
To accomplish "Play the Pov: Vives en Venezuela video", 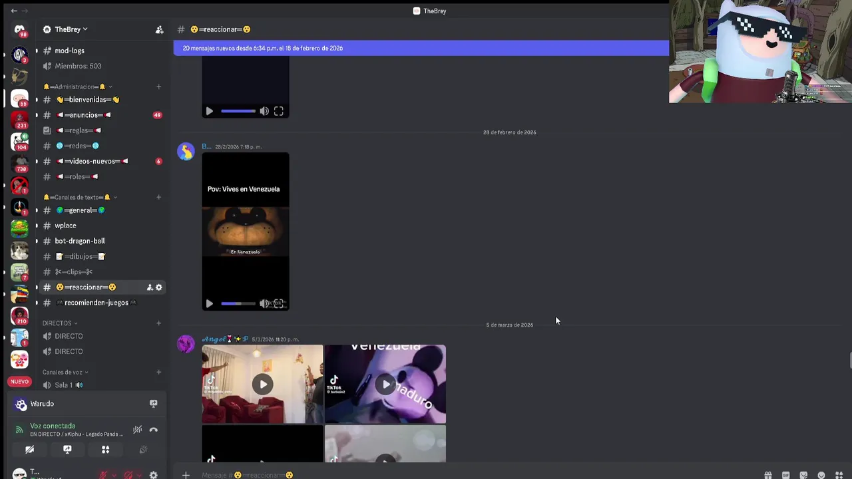I will click(x=209, y=303).
